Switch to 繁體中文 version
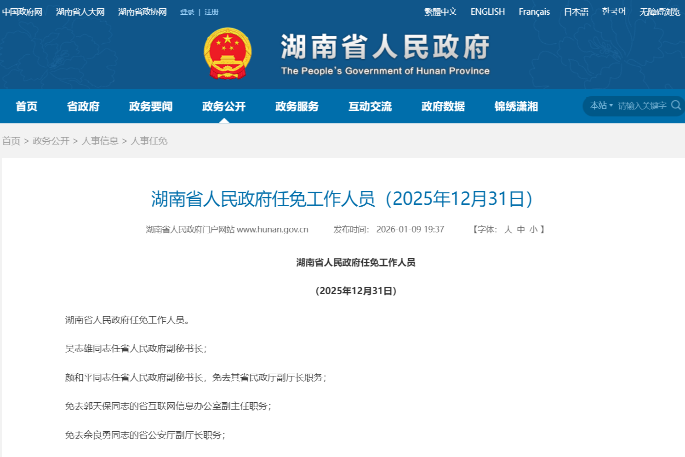 [x=440, y=12]
